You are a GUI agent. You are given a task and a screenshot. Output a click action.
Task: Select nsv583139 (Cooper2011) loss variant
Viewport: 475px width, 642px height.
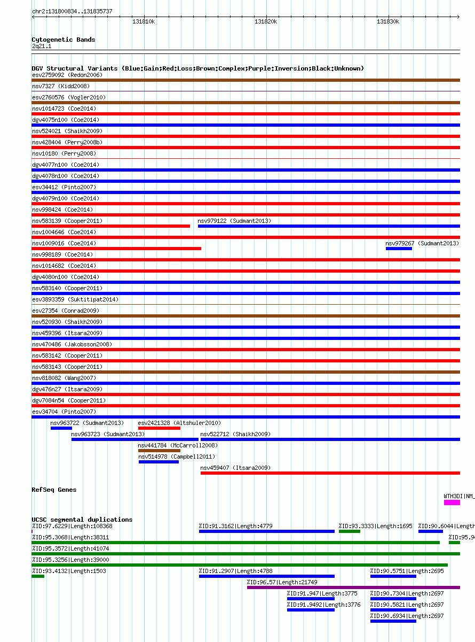tap(111, 226)
